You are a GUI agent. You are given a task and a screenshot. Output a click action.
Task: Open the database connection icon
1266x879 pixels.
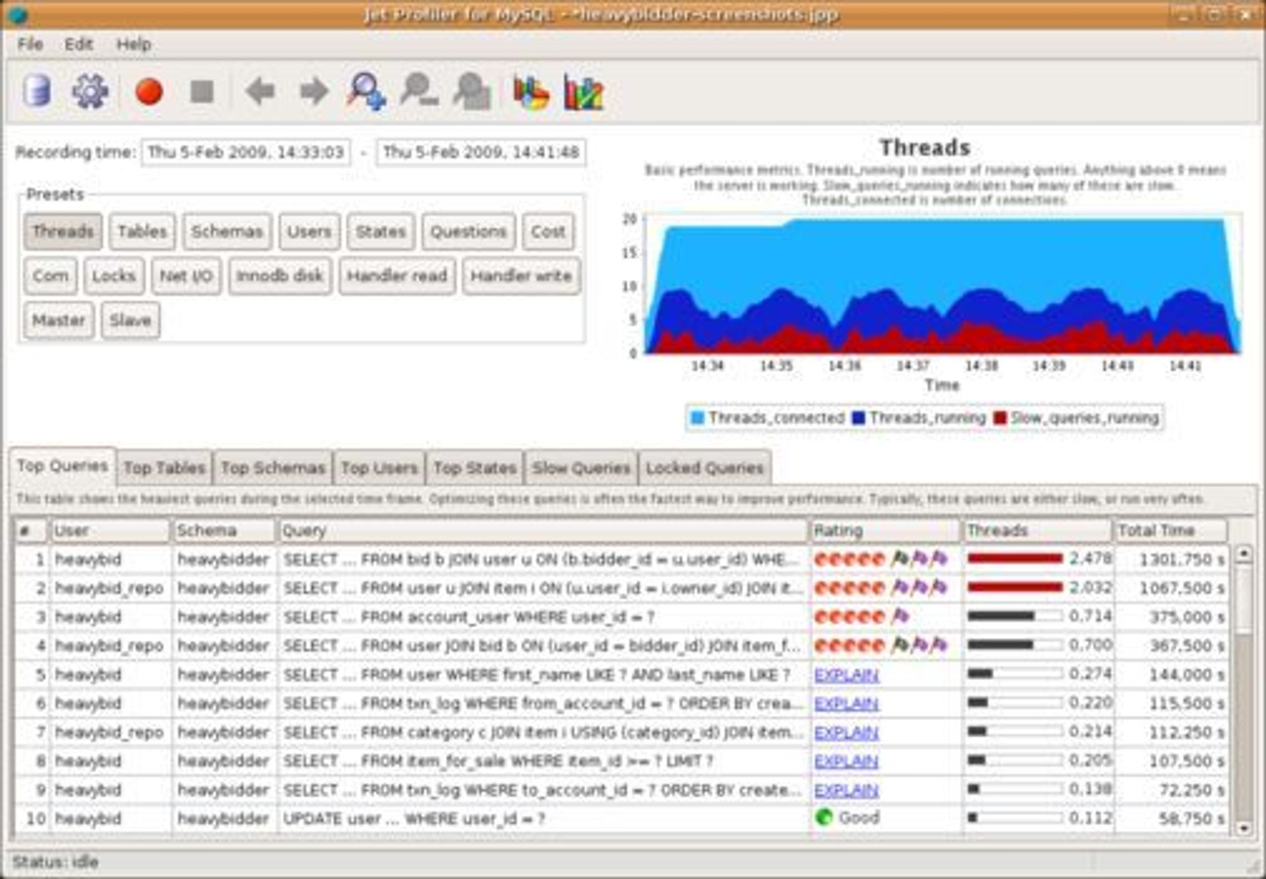(x=37, y=90)
